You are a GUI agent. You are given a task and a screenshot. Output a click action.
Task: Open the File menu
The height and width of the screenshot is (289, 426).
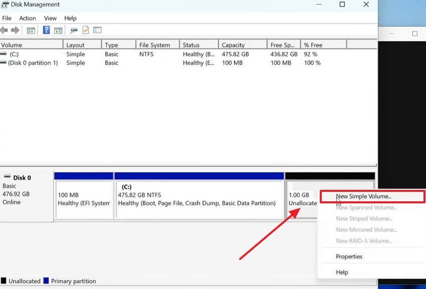click(x=7, y=18)
